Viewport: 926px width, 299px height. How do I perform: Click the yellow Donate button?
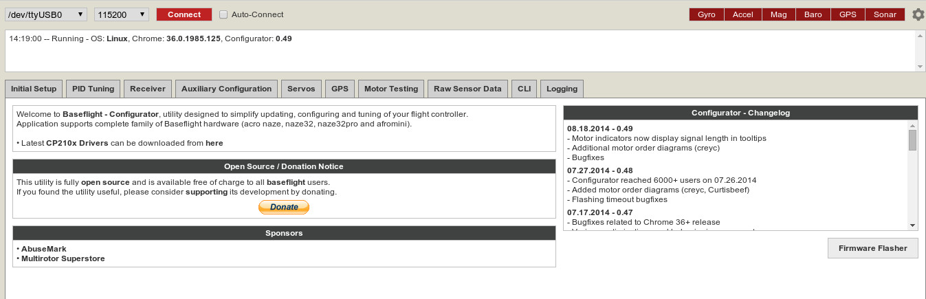tap(284, 207)
